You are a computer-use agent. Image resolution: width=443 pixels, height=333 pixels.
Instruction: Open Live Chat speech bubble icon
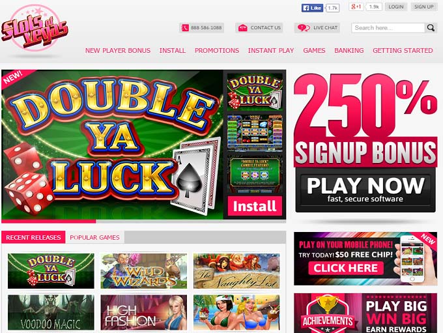(x=304, y=28)
